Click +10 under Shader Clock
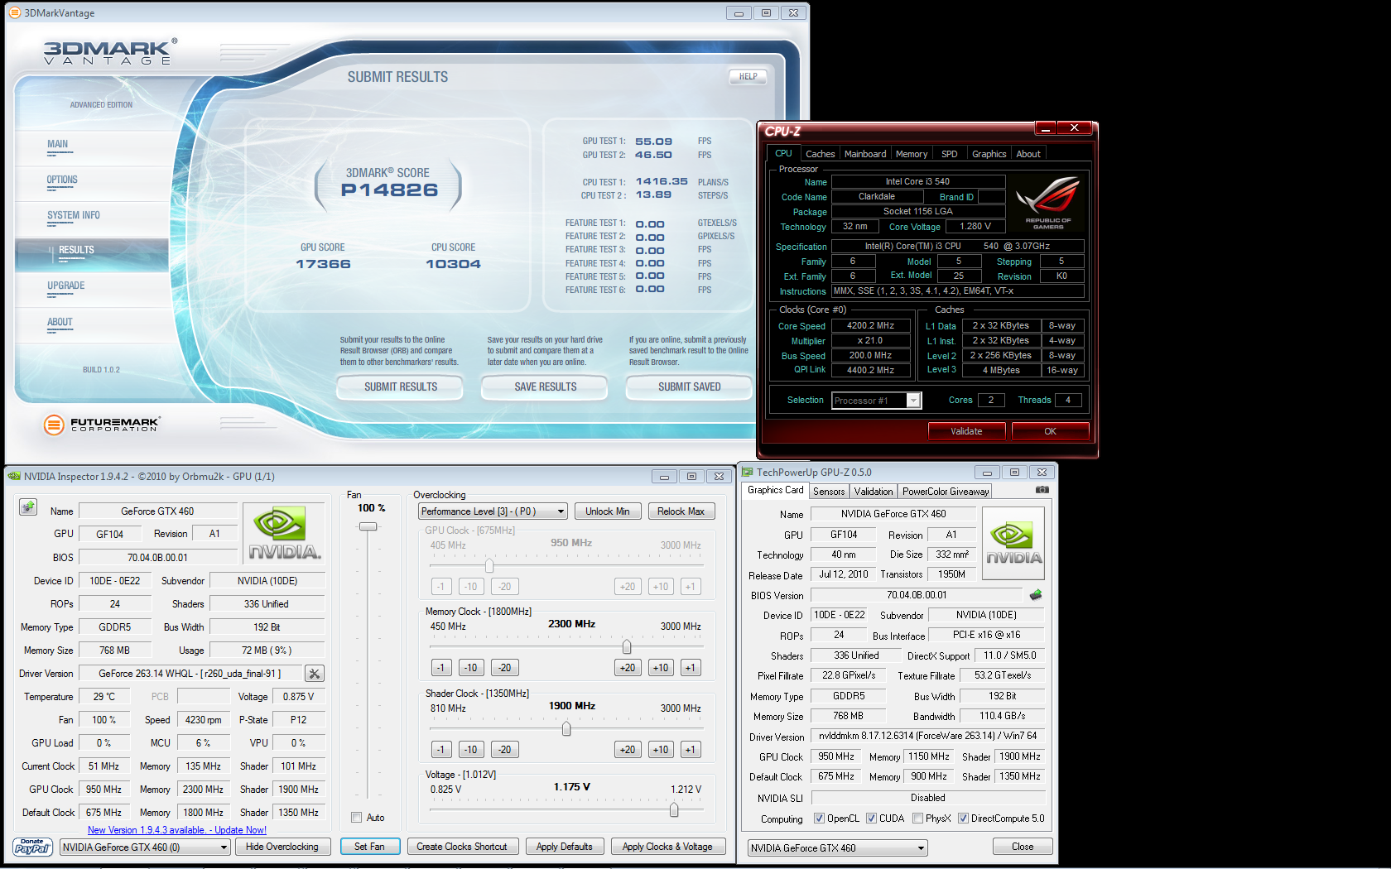 661,750
